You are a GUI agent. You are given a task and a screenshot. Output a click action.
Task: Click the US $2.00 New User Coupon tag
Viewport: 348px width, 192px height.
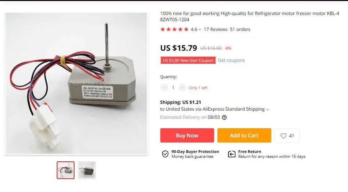click(x=188, y=60)
